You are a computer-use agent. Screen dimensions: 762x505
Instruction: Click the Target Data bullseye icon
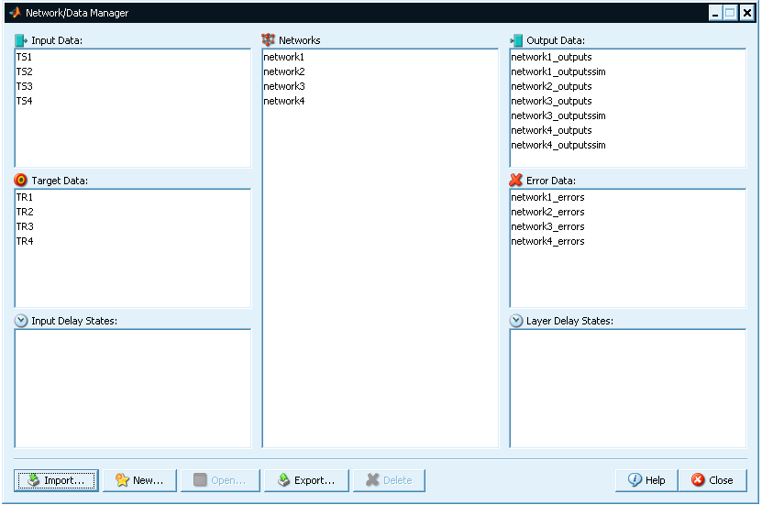point(21,181)
